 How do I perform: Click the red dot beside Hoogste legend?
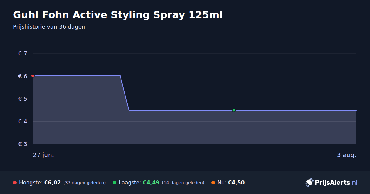[x=15, y=183]
